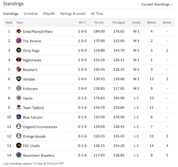Click the Boomtown Brawlers helmet icon
The height and width of the screenshot is (167, 178).
point(19,155)
